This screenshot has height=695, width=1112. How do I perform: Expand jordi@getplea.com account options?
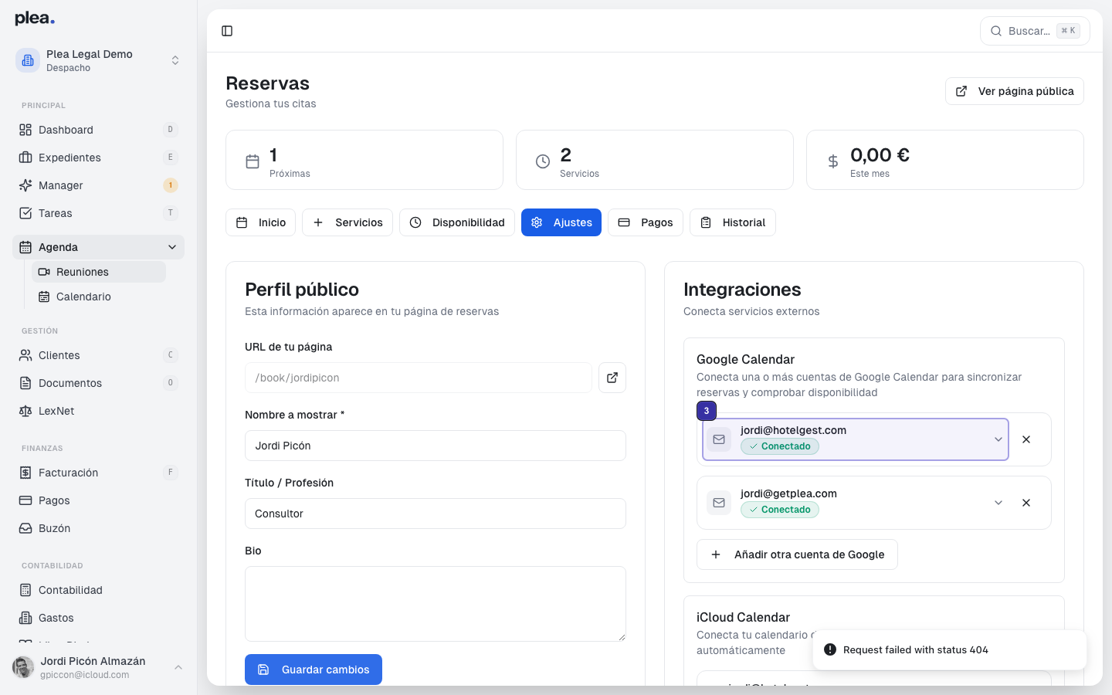tap(998, 502)
